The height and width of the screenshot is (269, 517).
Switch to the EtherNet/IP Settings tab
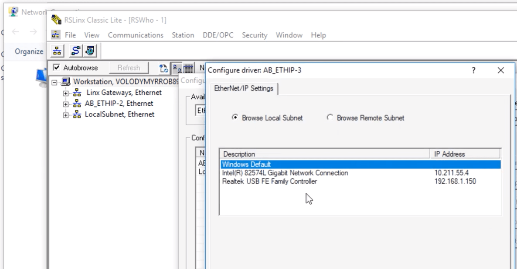click(244, 88)
